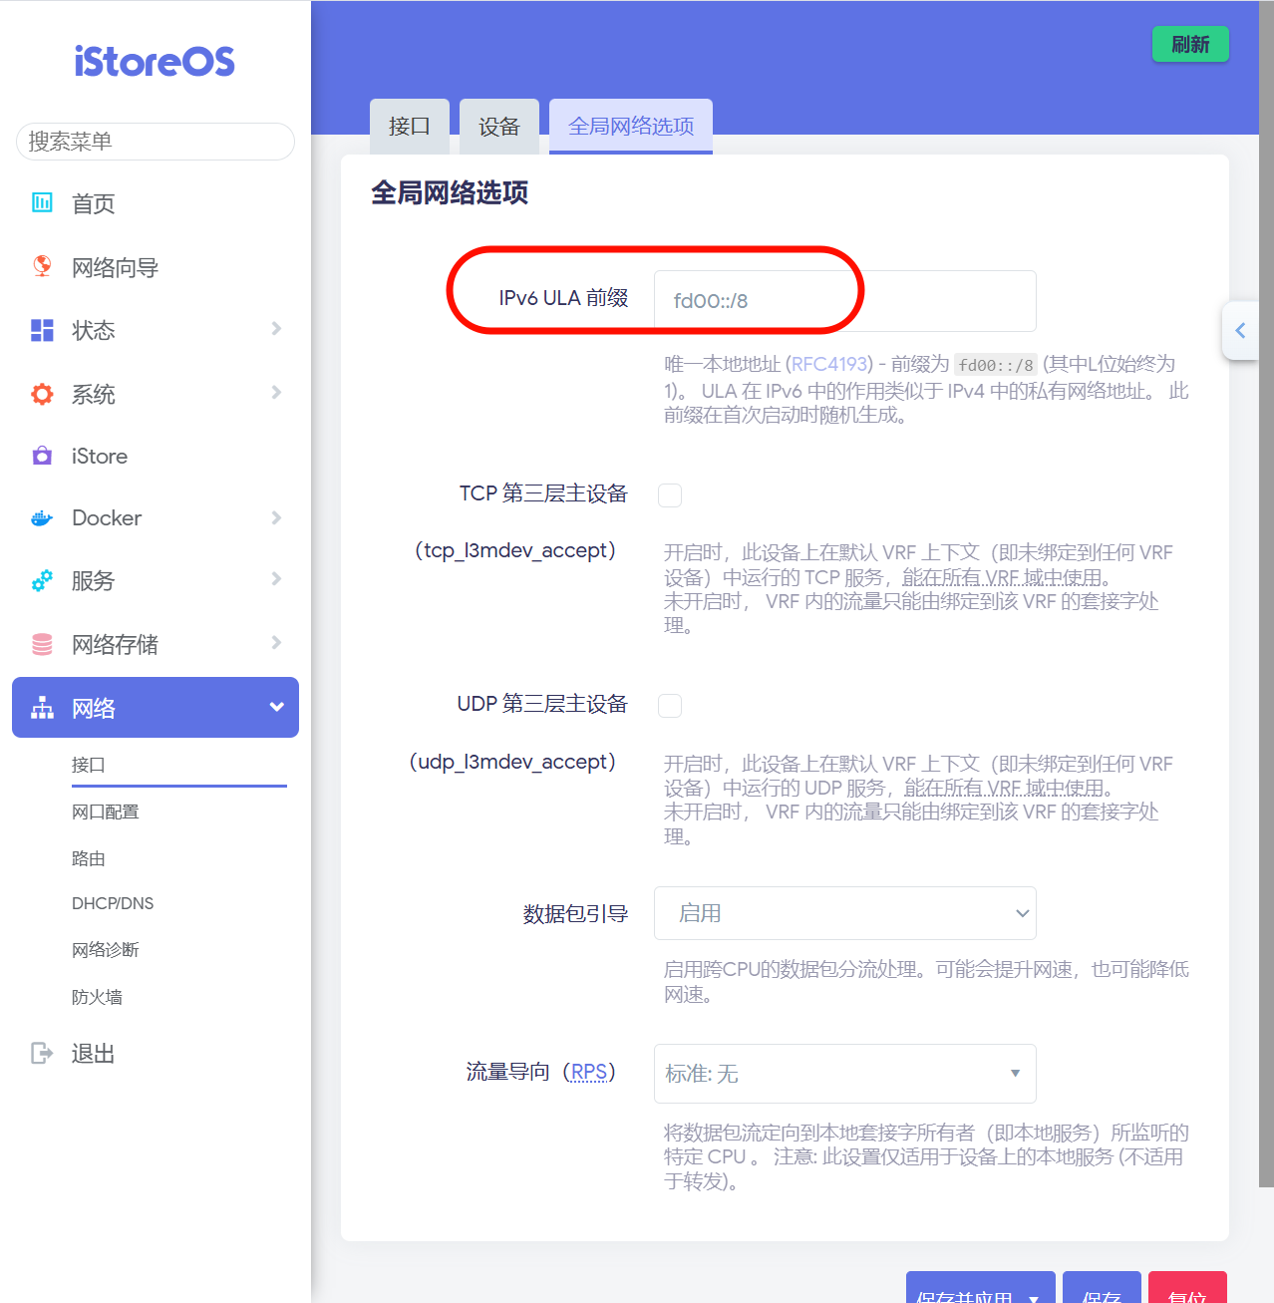The height and width of the screenshot is (1303, 1274).
Task: Open 保存并应用 split-button arrow
Action: pyautogui.click(x=1034, y=1298)
